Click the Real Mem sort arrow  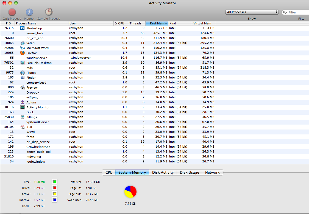coord(166,23)
